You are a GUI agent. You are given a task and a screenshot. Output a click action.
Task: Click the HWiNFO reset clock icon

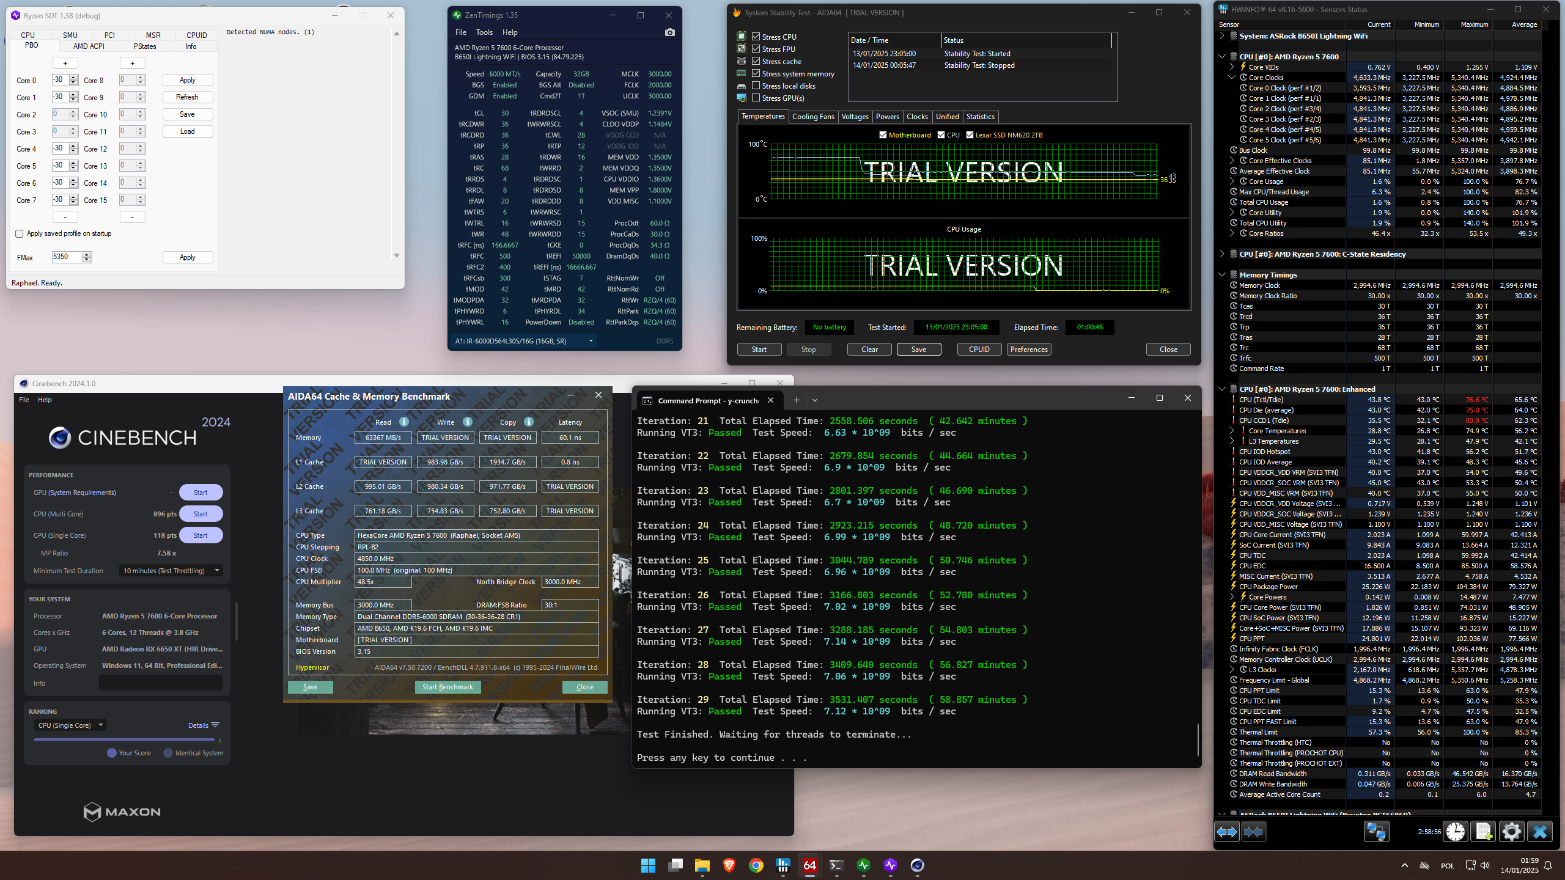tap(1456, 832)
